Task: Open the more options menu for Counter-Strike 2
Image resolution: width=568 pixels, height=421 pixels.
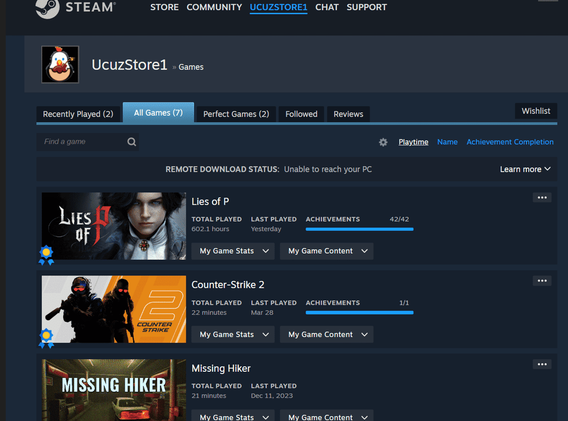Action: pos(542,280)
